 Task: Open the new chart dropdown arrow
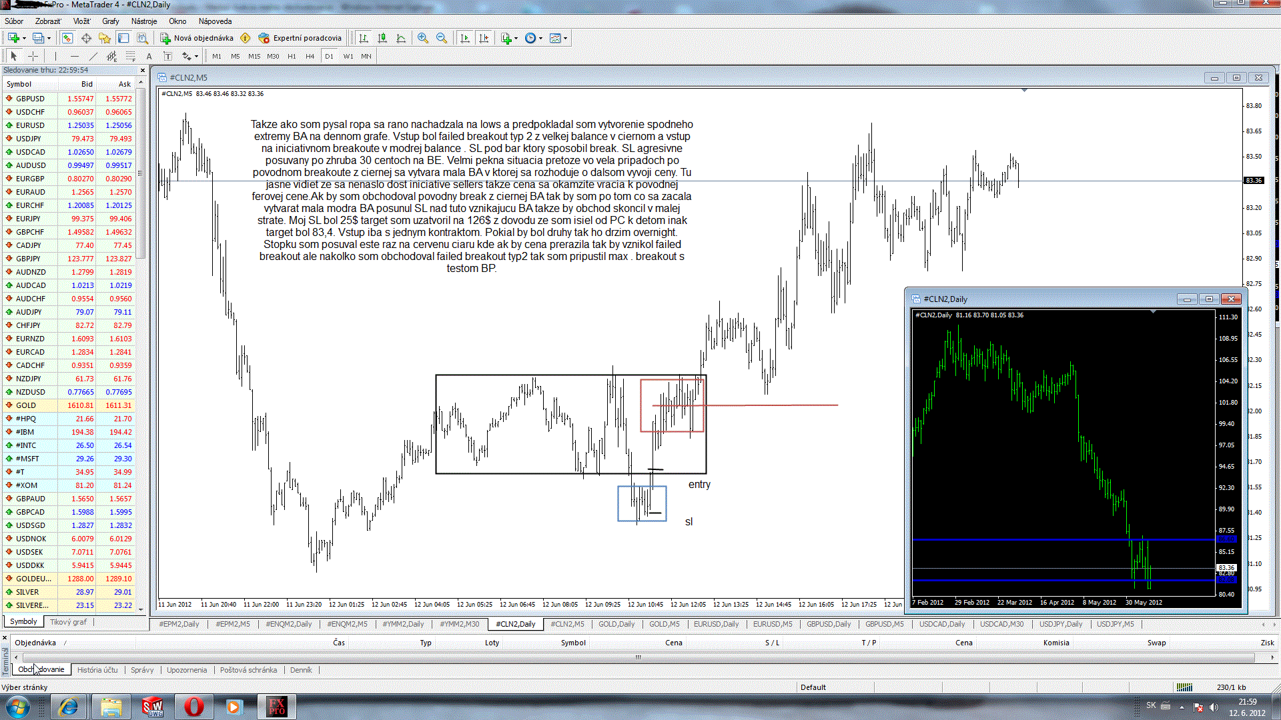[x=25, y=38]
